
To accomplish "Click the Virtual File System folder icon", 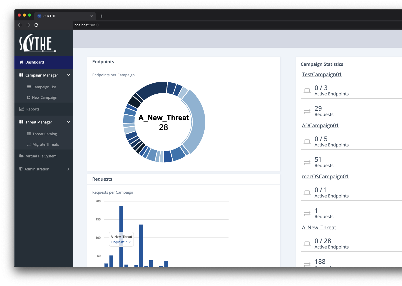I will coord(21,156).
